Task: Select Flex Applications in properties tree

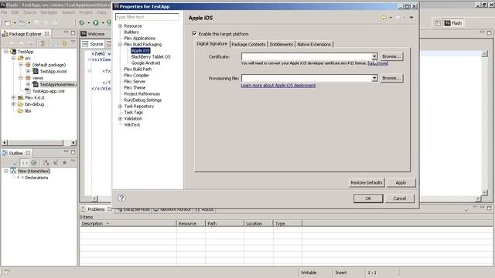Action: [139, 38]
